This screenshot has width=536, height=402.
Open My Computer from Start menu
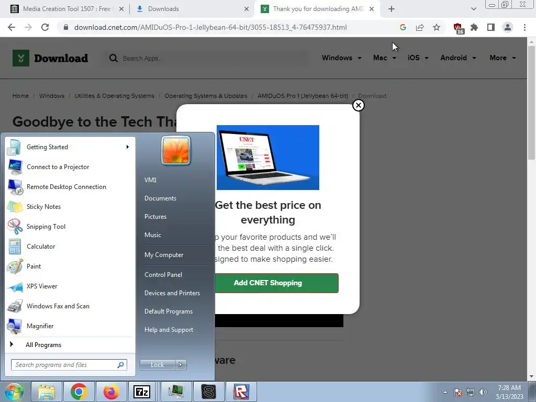pyautogui.click(x=164, y=255)
